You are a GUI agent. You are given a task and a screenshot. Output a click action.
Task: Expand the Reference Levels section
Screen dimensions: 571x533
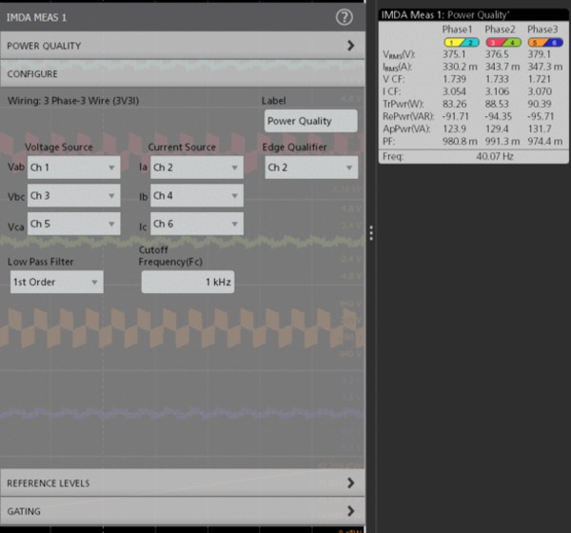point(183,483)
